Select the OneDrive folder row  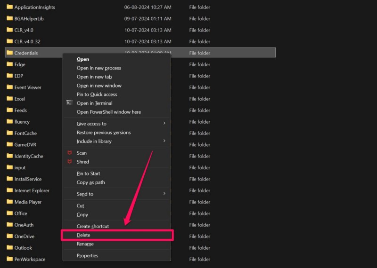click(24, 236)
